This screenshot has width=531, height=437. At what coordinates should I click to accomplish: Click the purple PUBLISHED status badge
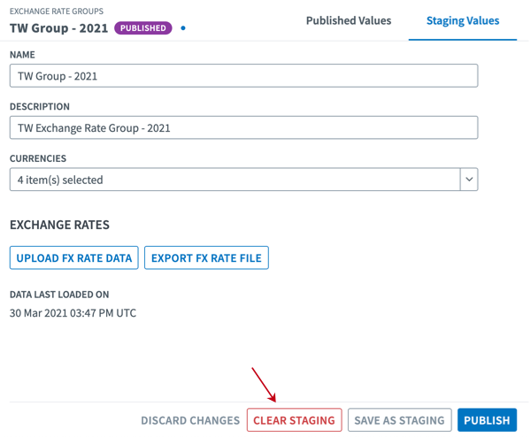tap(143, 28)
